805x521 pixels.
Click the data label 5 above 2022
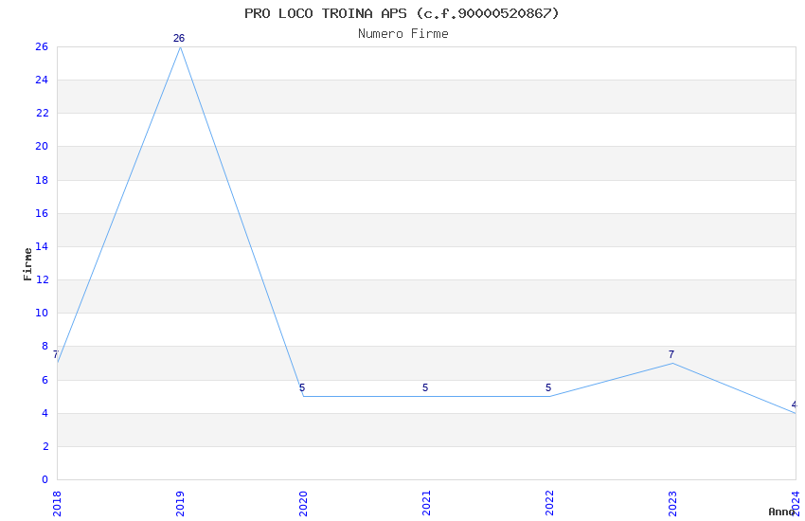(x=548, y=387)
